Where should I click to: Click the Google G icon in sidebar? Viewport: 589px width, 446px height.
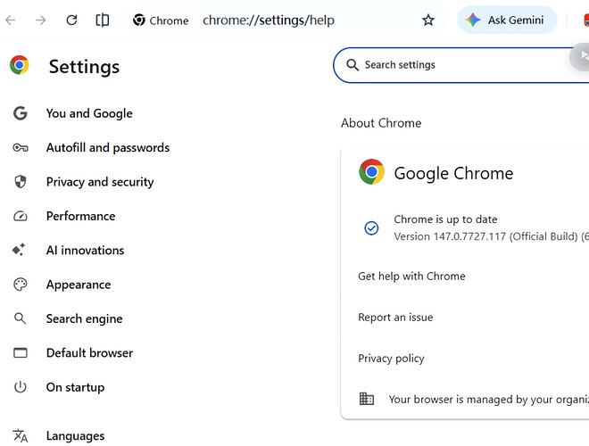[x=21, y=113]
